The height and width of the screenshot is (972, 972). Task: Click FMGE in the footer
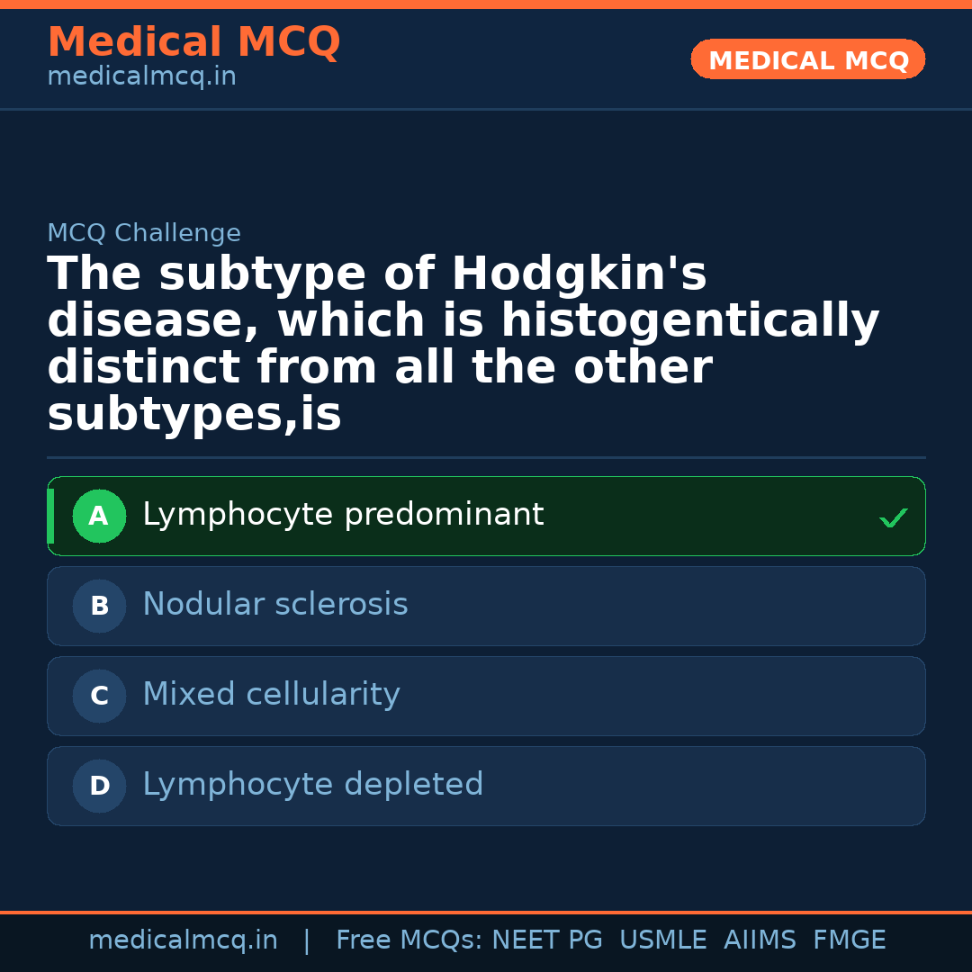(x=849, y=940)
